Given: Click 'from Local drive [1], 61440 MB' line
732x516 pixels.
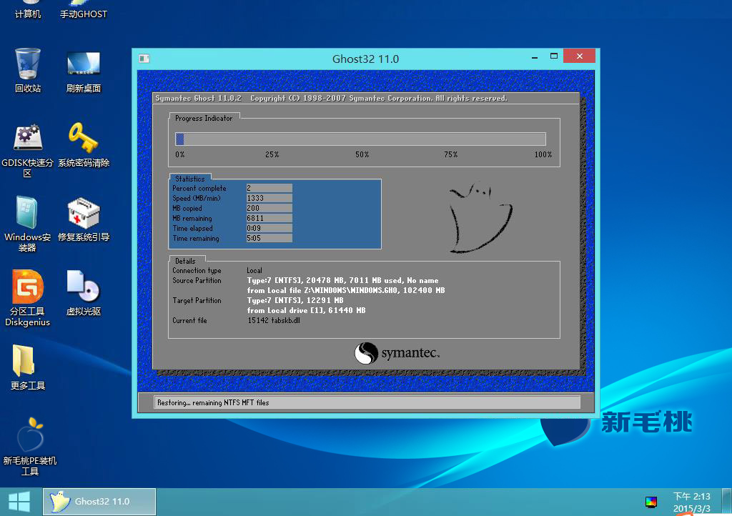Looking at the screenshot, I should click(306, 310).
